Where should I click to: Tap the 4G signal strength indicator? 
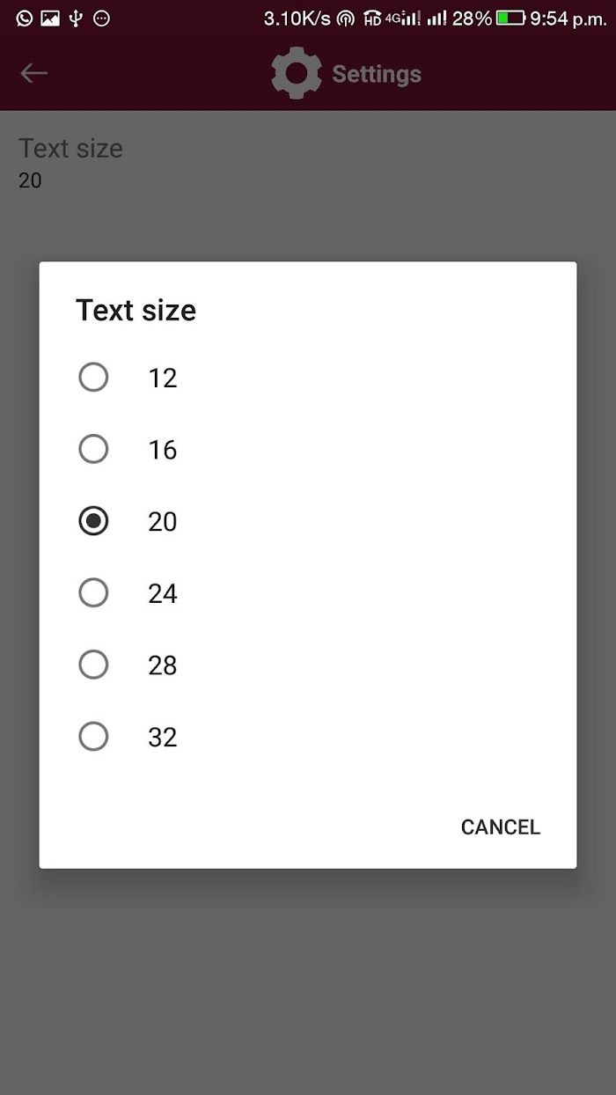403,18
